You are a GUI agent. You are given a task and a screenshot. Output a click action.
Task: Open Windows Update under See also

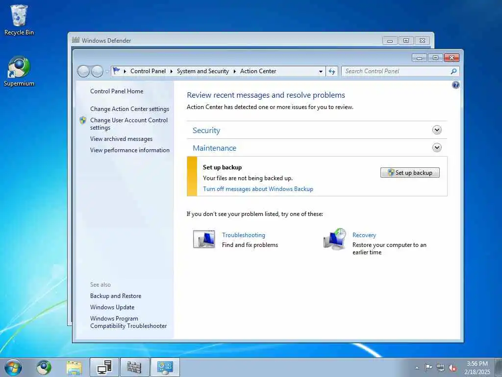tap(112, 307)
